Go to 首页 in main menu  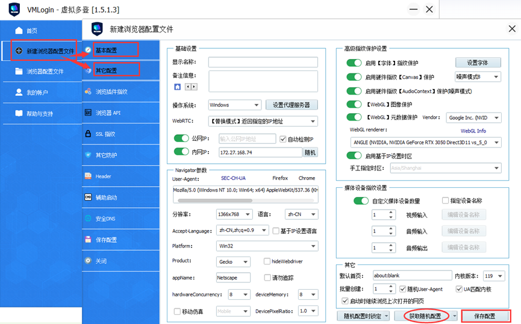[42, 31]
